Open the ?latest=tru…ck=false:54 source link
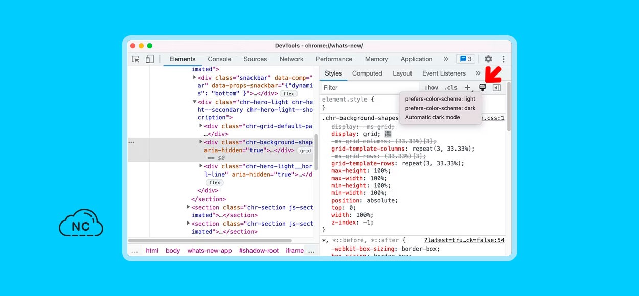Screen dimensions: 639x296 [464, 240]
